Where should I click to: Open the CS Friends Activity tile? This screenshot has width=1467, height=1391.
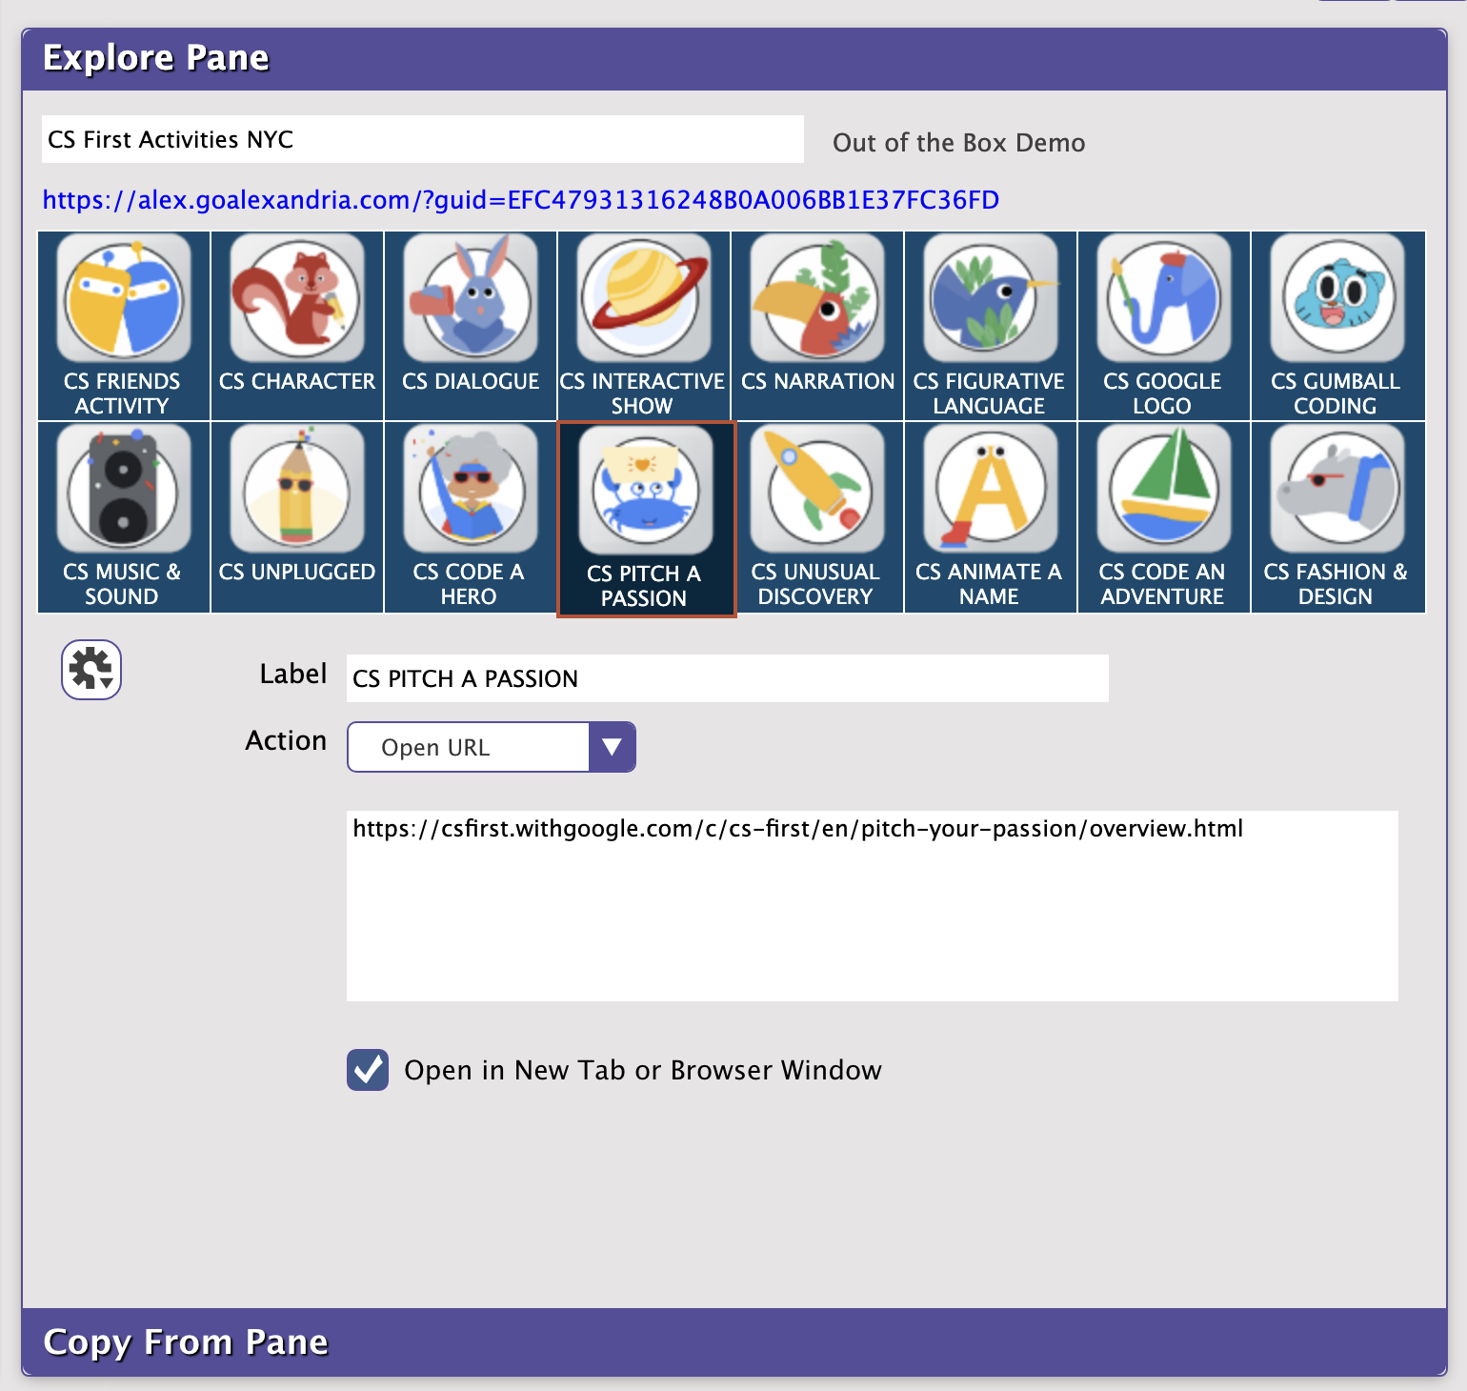point(124,326)
